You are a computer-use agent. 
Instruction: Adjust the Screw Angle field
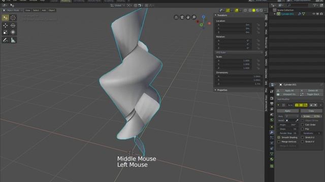[288, 125]
